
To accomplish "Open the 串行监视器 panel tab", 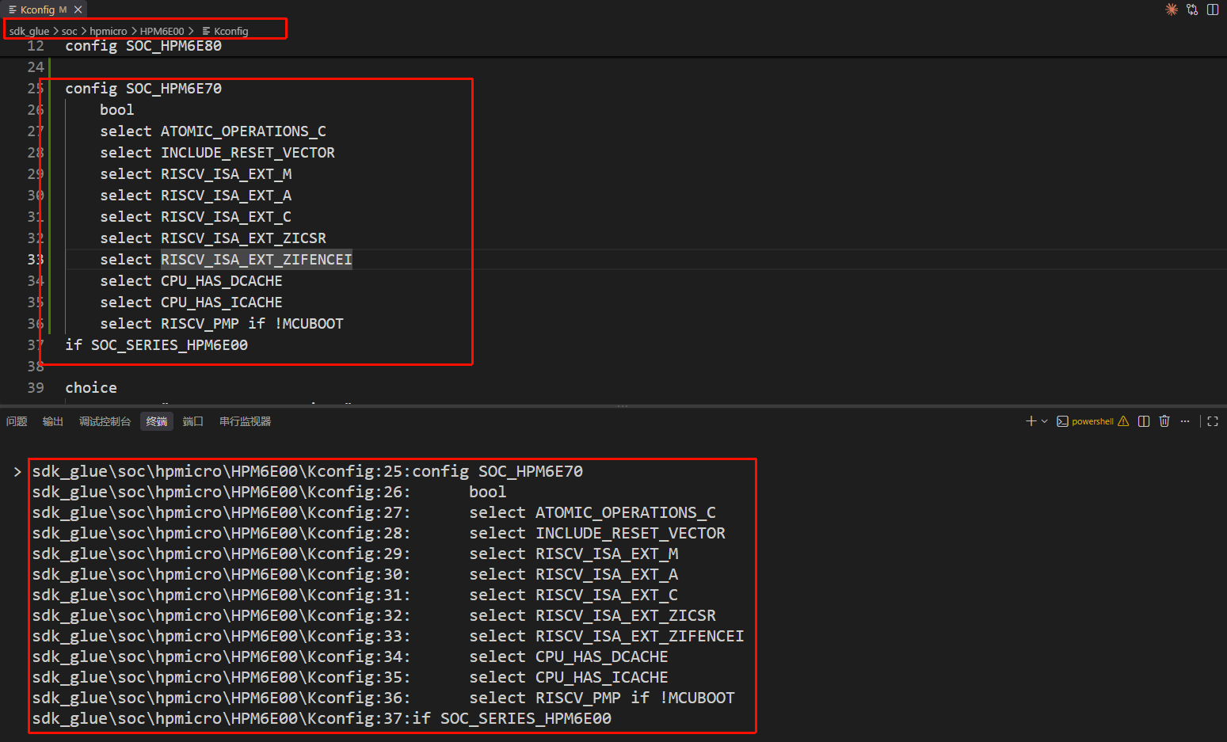I will coord(246,421).
